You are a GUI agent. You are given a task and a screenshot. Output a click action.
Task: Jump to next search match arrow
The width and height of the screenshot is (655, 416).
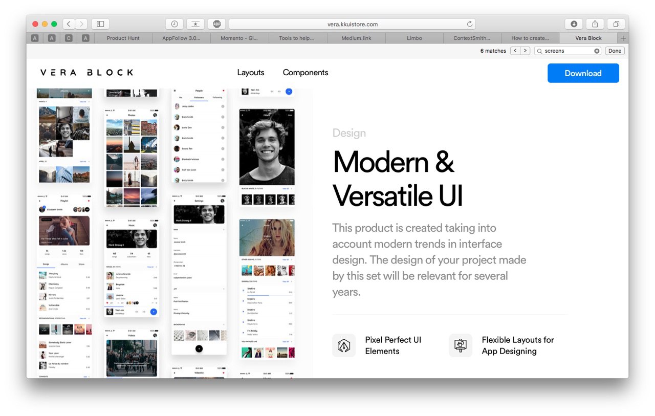525,51
